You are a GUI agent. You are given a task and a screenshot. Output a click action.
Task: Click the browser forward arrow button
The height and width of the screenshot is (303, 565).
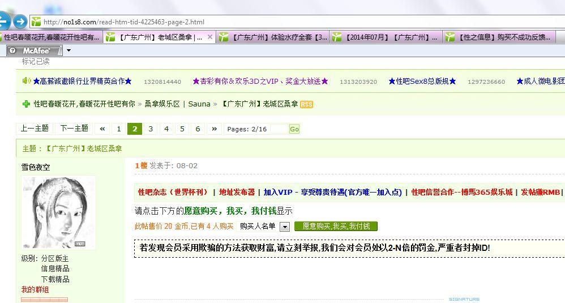[x=20, y=22]
